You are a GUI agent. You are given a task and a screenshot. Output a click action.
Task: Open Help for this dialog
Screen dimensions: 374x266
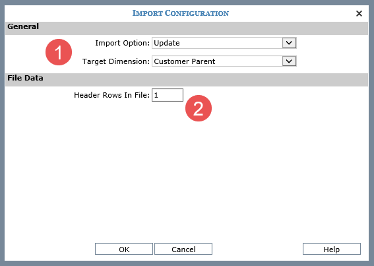coord(332,249)
